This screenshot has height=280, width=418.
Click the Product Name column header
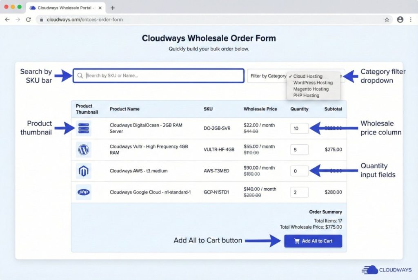(x=125, y=109)
